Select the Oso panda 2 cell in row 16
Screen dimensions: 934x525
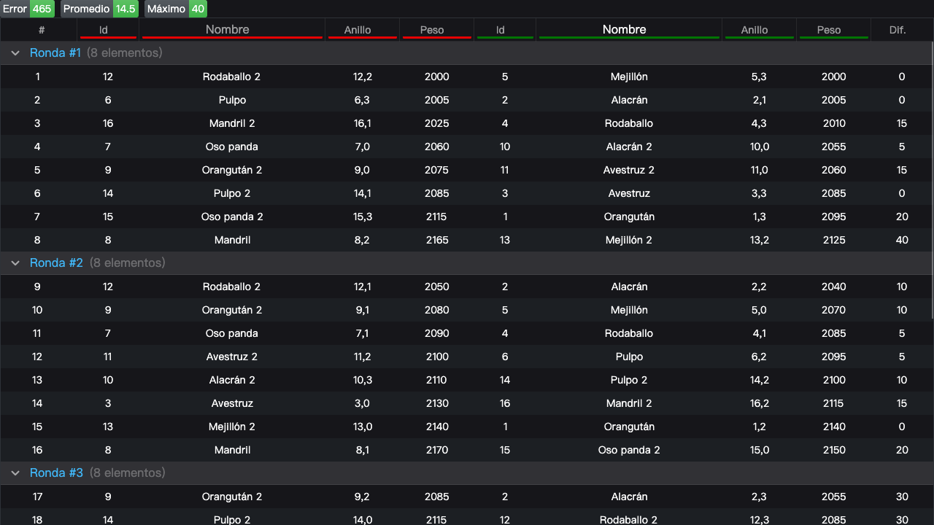(629, 450)
